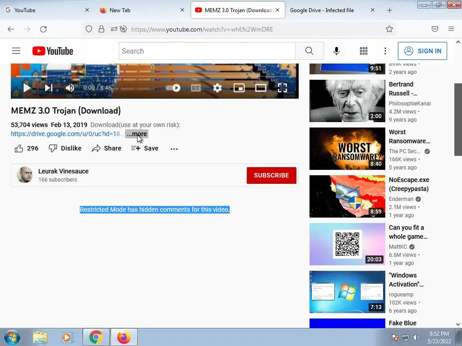Bookmark this page star
Screen dimensions: 462x346
click(389, 29)
